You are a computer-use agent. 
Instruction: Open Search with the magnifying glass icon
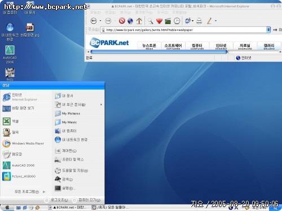tap(150, 21)
